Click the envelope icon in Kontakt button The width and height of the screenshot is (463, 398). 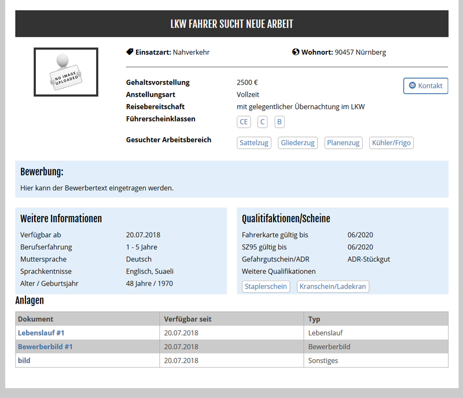point(412,86)
